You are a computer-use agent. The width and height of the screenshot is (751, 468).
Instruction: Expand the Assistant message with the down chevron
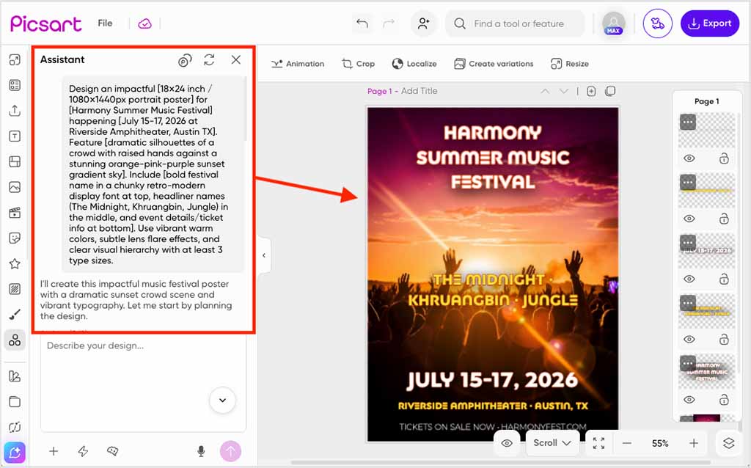222,401
